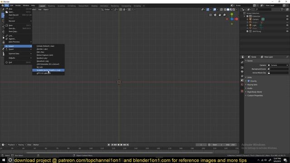The height and width of the screenshot is (163, 290).
Task: Enable Gravity checkbox
Action: [249, 81]
